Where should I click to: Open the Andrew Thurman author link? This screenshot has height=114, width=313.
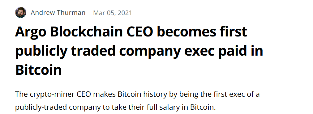pos(58,13)
